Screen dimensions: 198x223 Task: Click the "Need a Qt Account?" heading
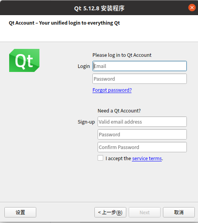click(119, 111)
